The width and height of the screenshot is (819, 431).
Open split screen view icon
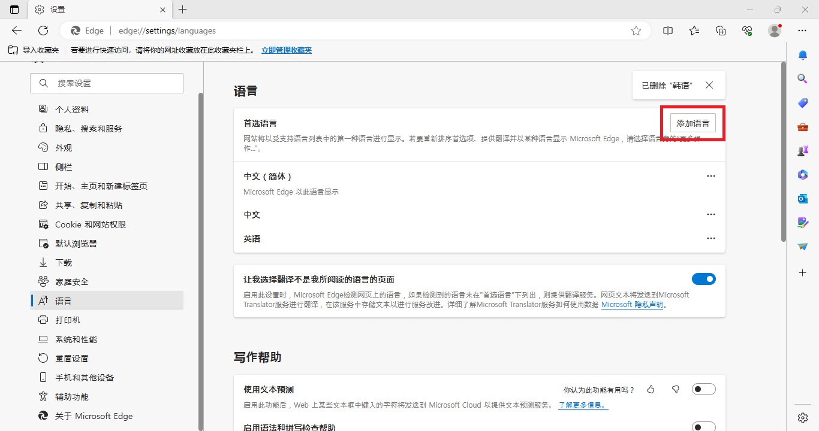click(668, 31)
